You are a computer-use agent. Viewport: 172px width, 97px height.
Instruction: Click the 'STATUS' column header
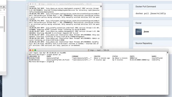click(115, 56)
